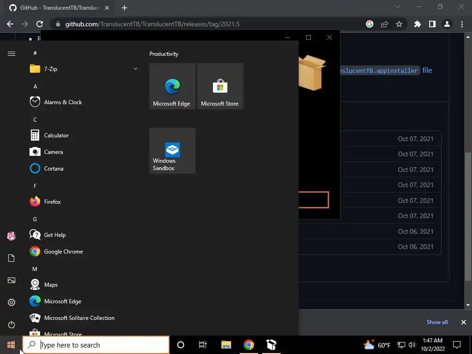Open clock showing 1:47 AM
472x354 pixels.
(432, 345)
